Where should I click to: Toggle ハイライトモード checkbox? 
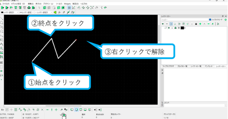[x=210, y=20]
